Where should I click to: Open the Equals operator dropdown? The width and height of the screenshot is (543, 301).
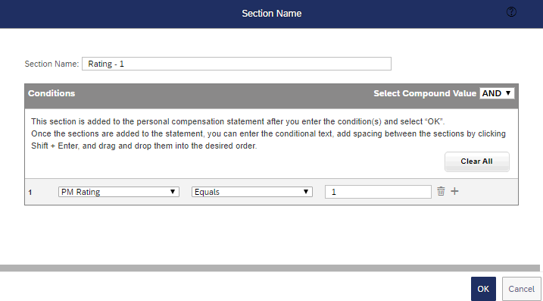click(x=251, y=192)
